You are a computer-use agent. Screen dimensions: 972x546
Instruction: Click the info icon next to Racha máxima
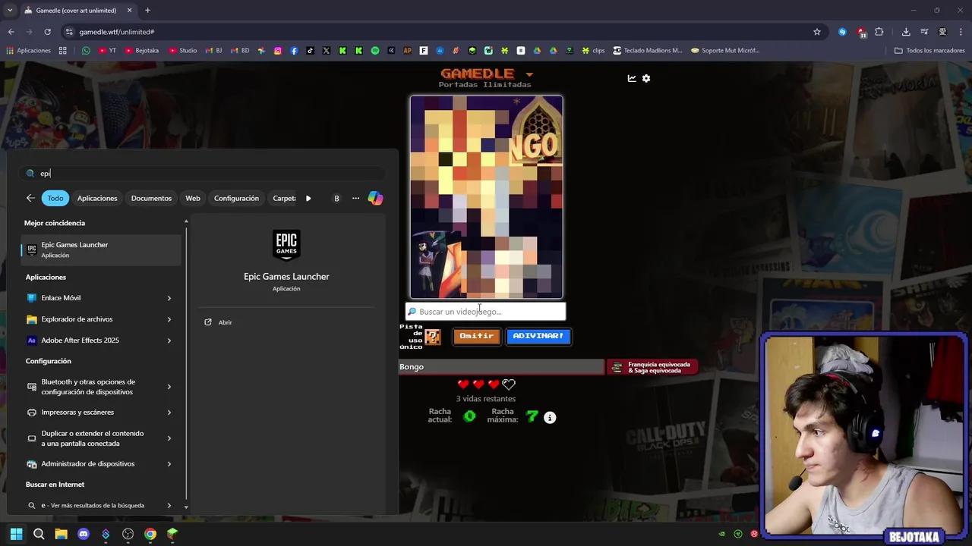click(x=550, y=417)
